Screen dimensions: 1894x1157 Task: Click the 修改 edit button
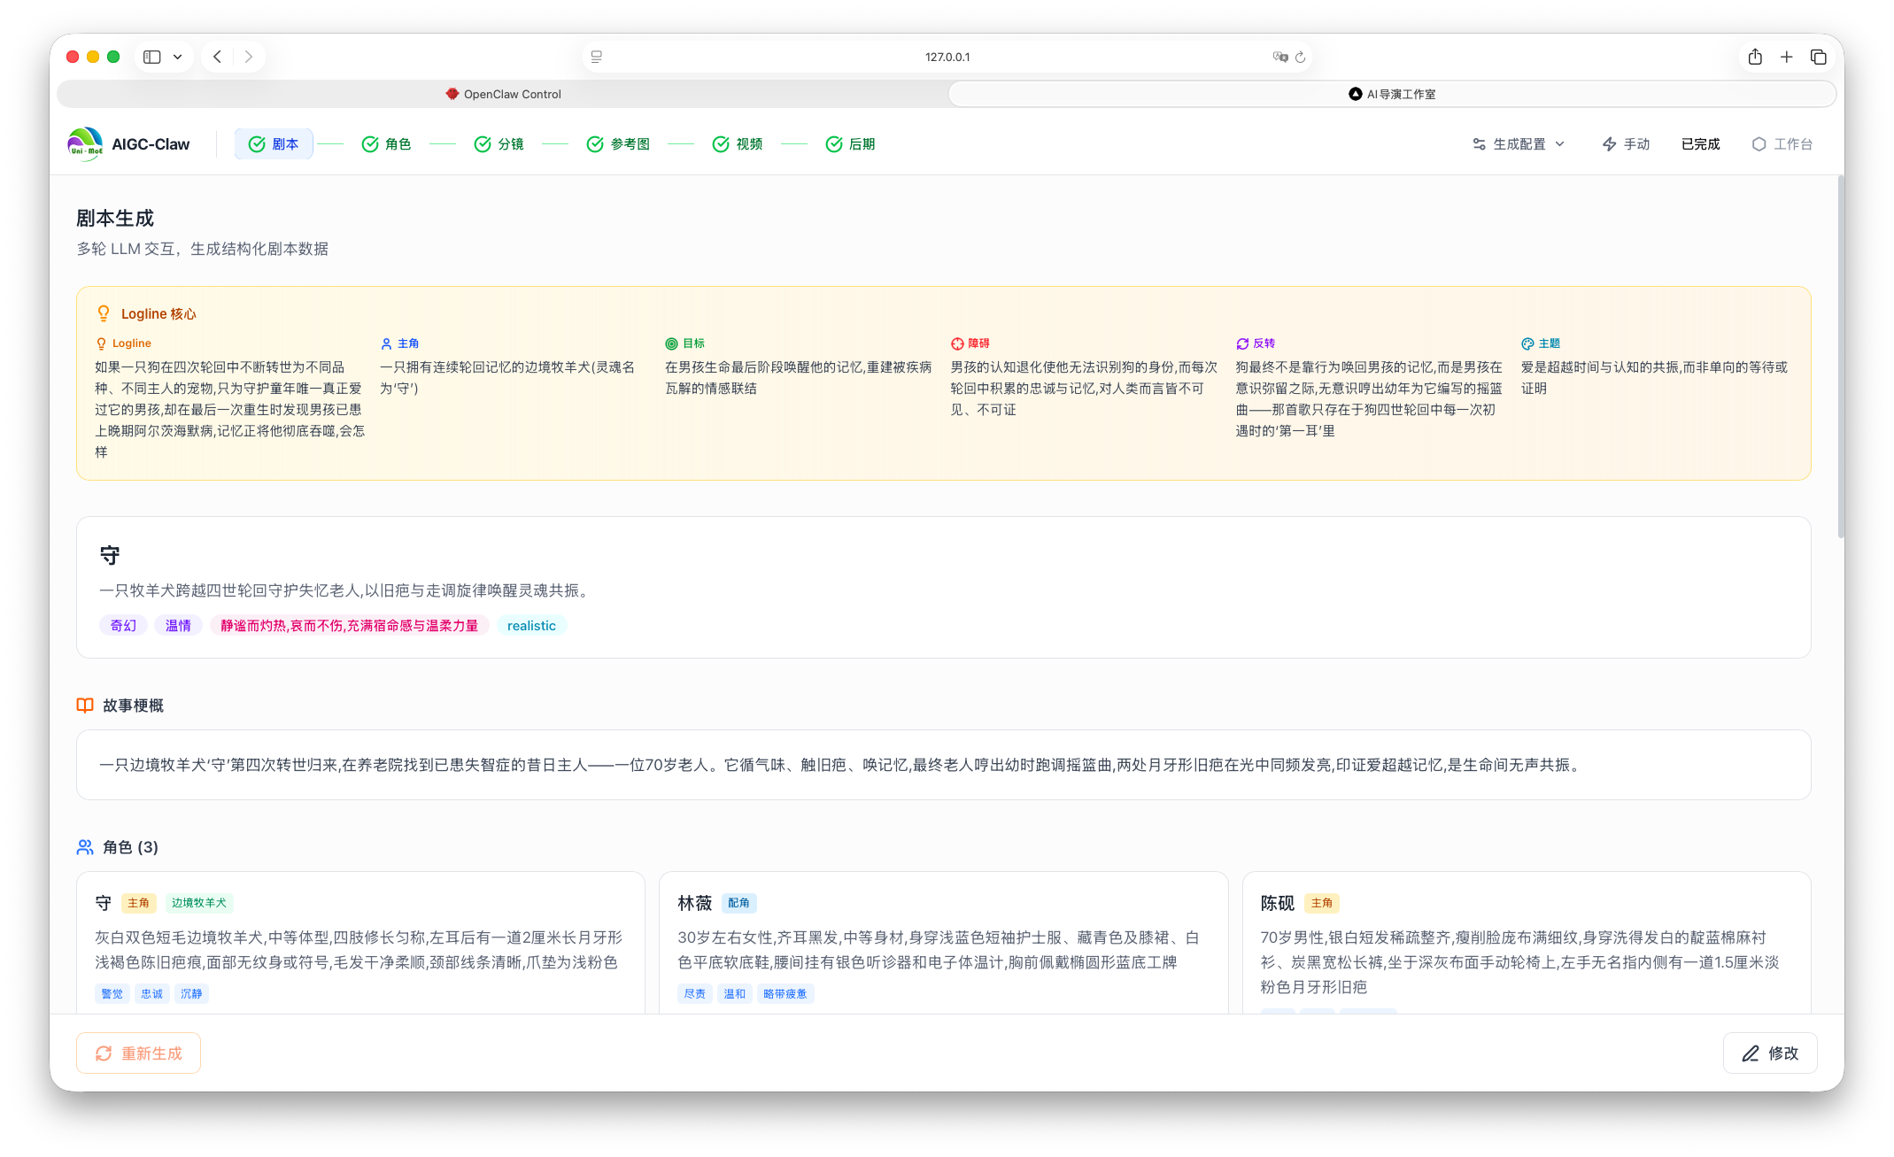click(x=1770, y=1053)
